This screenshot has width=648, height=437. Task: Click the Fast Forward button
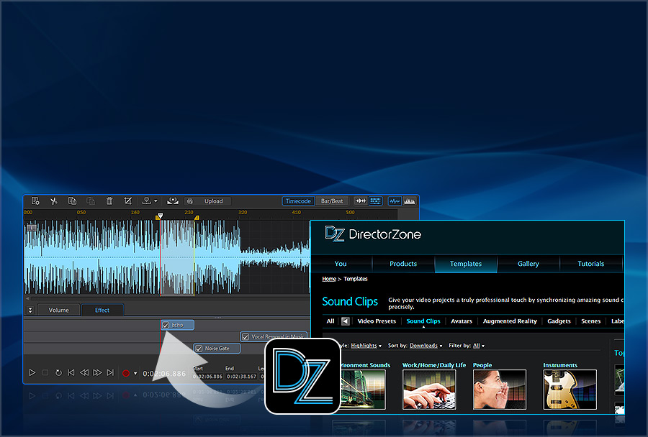coord(97,372)
